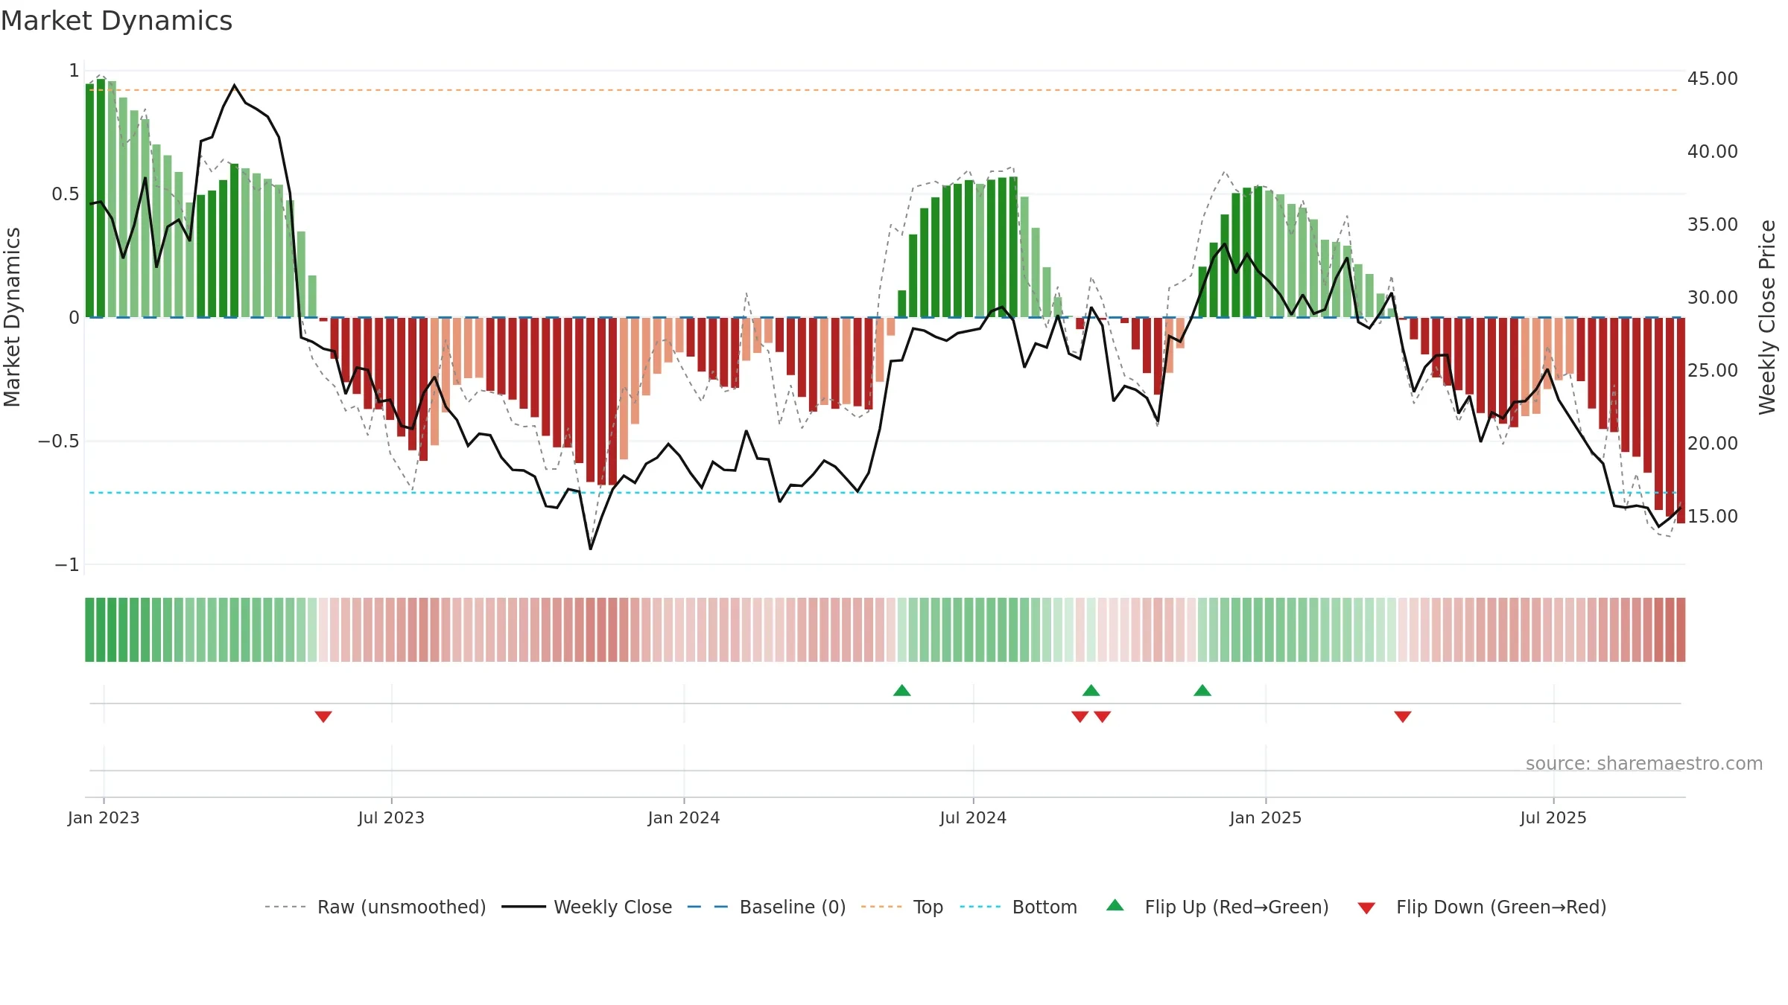Click the vertical Market Dynamics axis title
1788x1005 pixels.
[x=12, y=317]
